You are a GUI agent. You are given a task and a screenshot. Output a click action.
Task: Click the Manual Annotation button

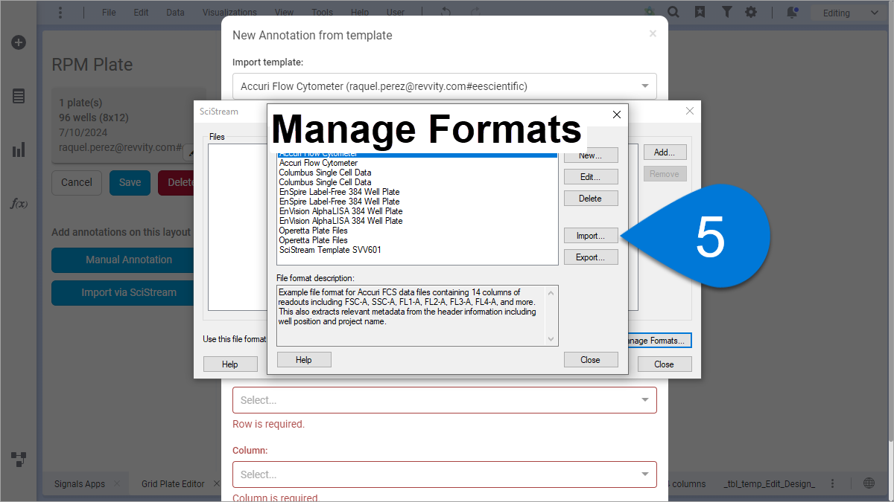point(129,260)
